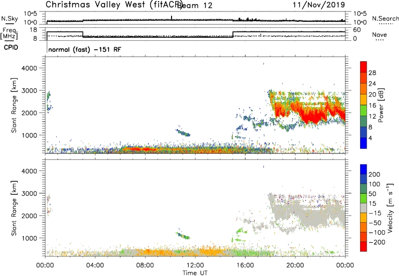This screenshot has height=276, width=399.
Task: Click the 4000 tick in the power panel
Action: point(29,68)
